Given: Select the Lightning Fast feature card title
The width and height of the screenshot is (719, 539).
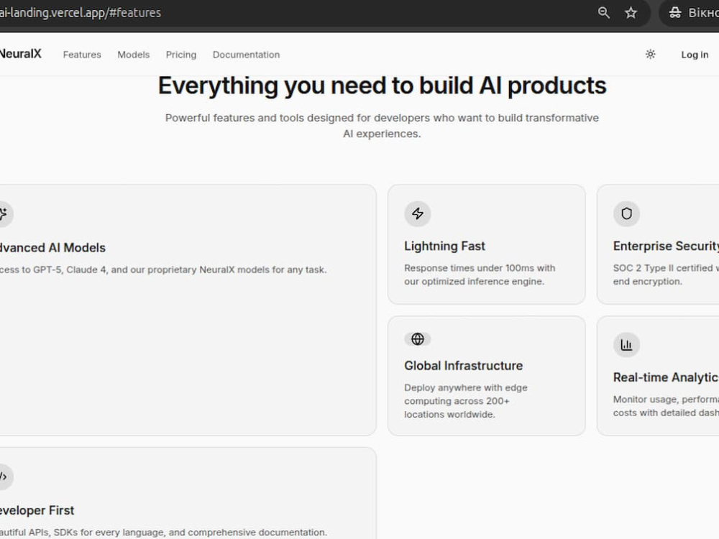Looking at the screenshot, I should (444, 246).
